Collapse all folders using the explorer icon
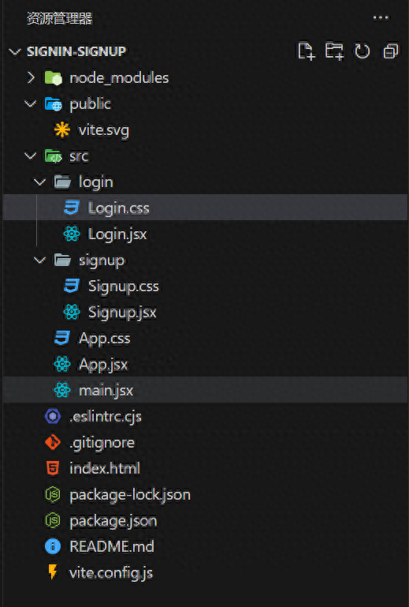 [390, 51]
